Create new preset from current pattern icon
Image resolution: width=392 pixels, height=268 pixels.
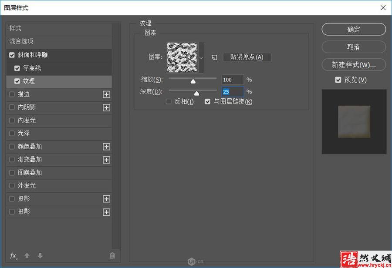pos(214,57)
